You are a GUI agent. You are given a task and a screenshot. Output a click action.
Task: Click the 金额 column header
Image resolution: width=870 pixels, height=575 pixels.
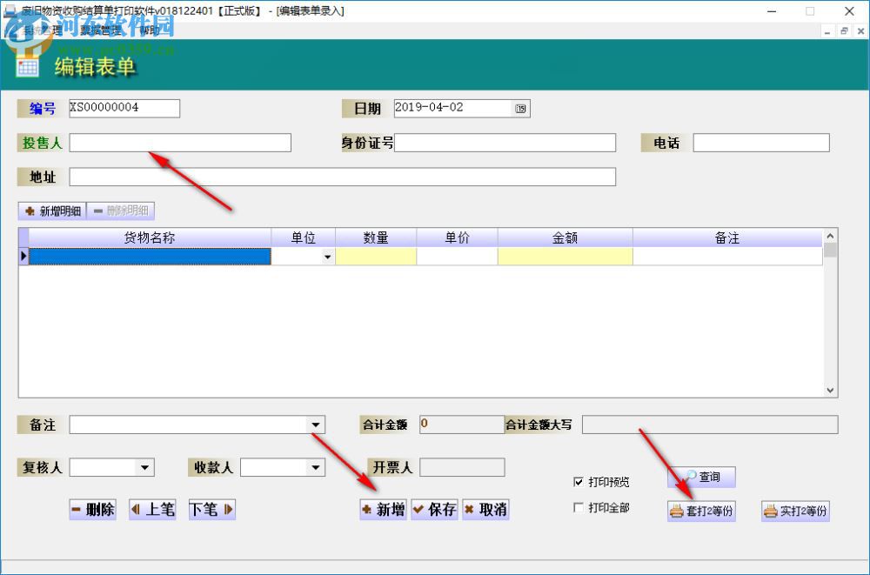[565, 237]
